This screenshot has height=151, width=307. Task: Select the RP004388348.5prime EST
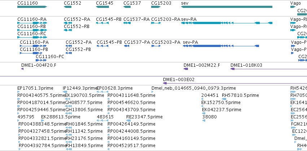coord(19,128)
